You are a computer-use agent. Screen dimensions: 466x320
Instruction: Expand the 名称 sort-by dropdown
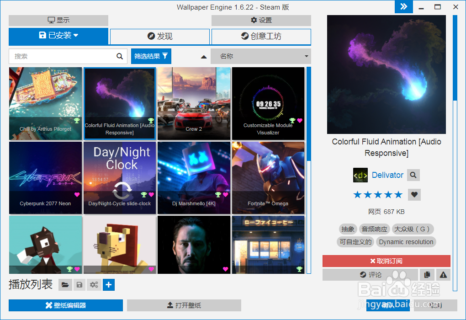point(261,56)
